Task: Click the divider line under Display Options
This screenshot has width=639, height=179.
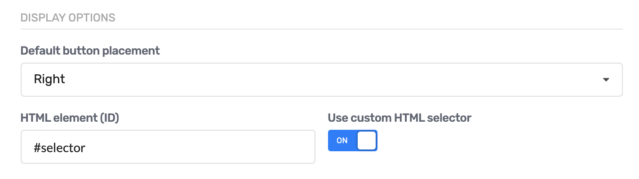Action: click(321, 29)
